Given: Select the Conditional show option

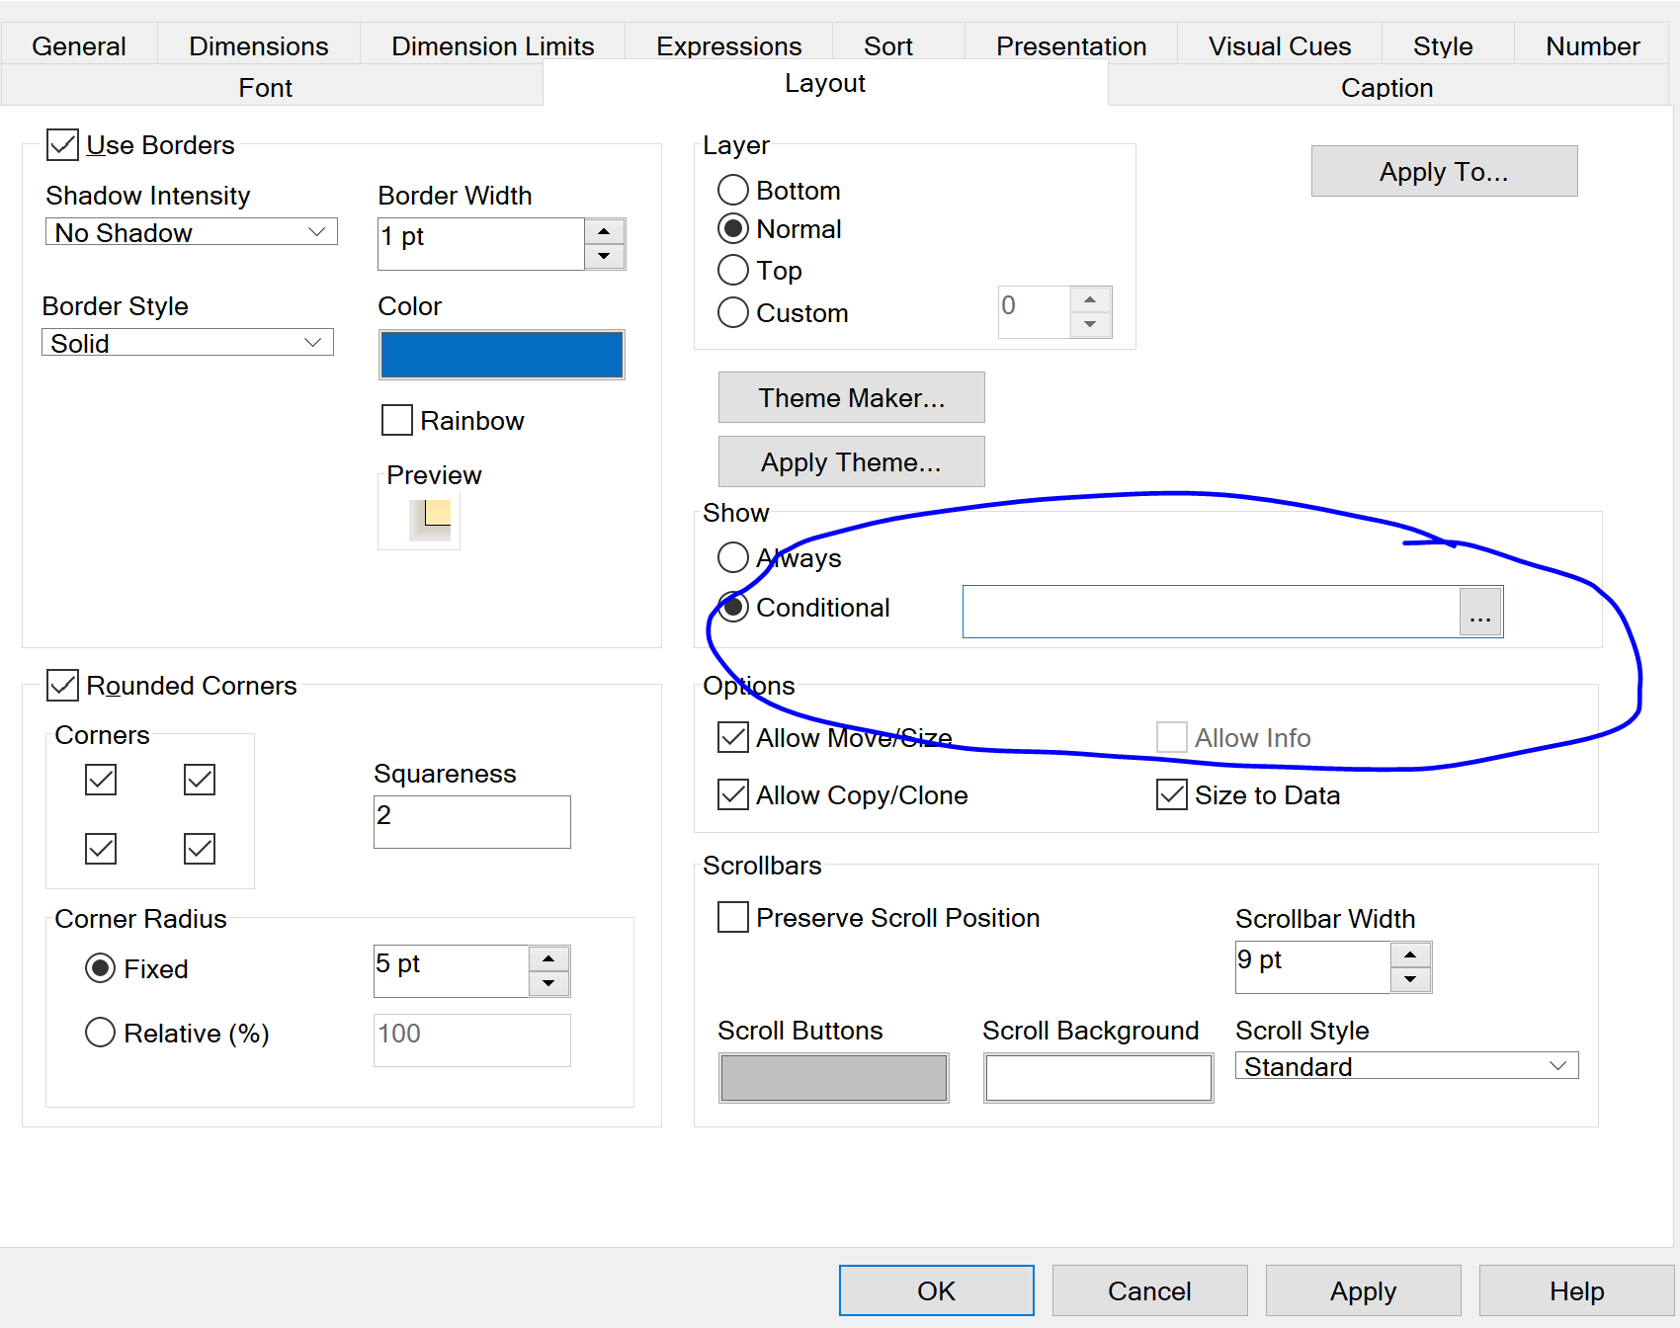Looking at the screenshot, I should [x=733, y=607].
